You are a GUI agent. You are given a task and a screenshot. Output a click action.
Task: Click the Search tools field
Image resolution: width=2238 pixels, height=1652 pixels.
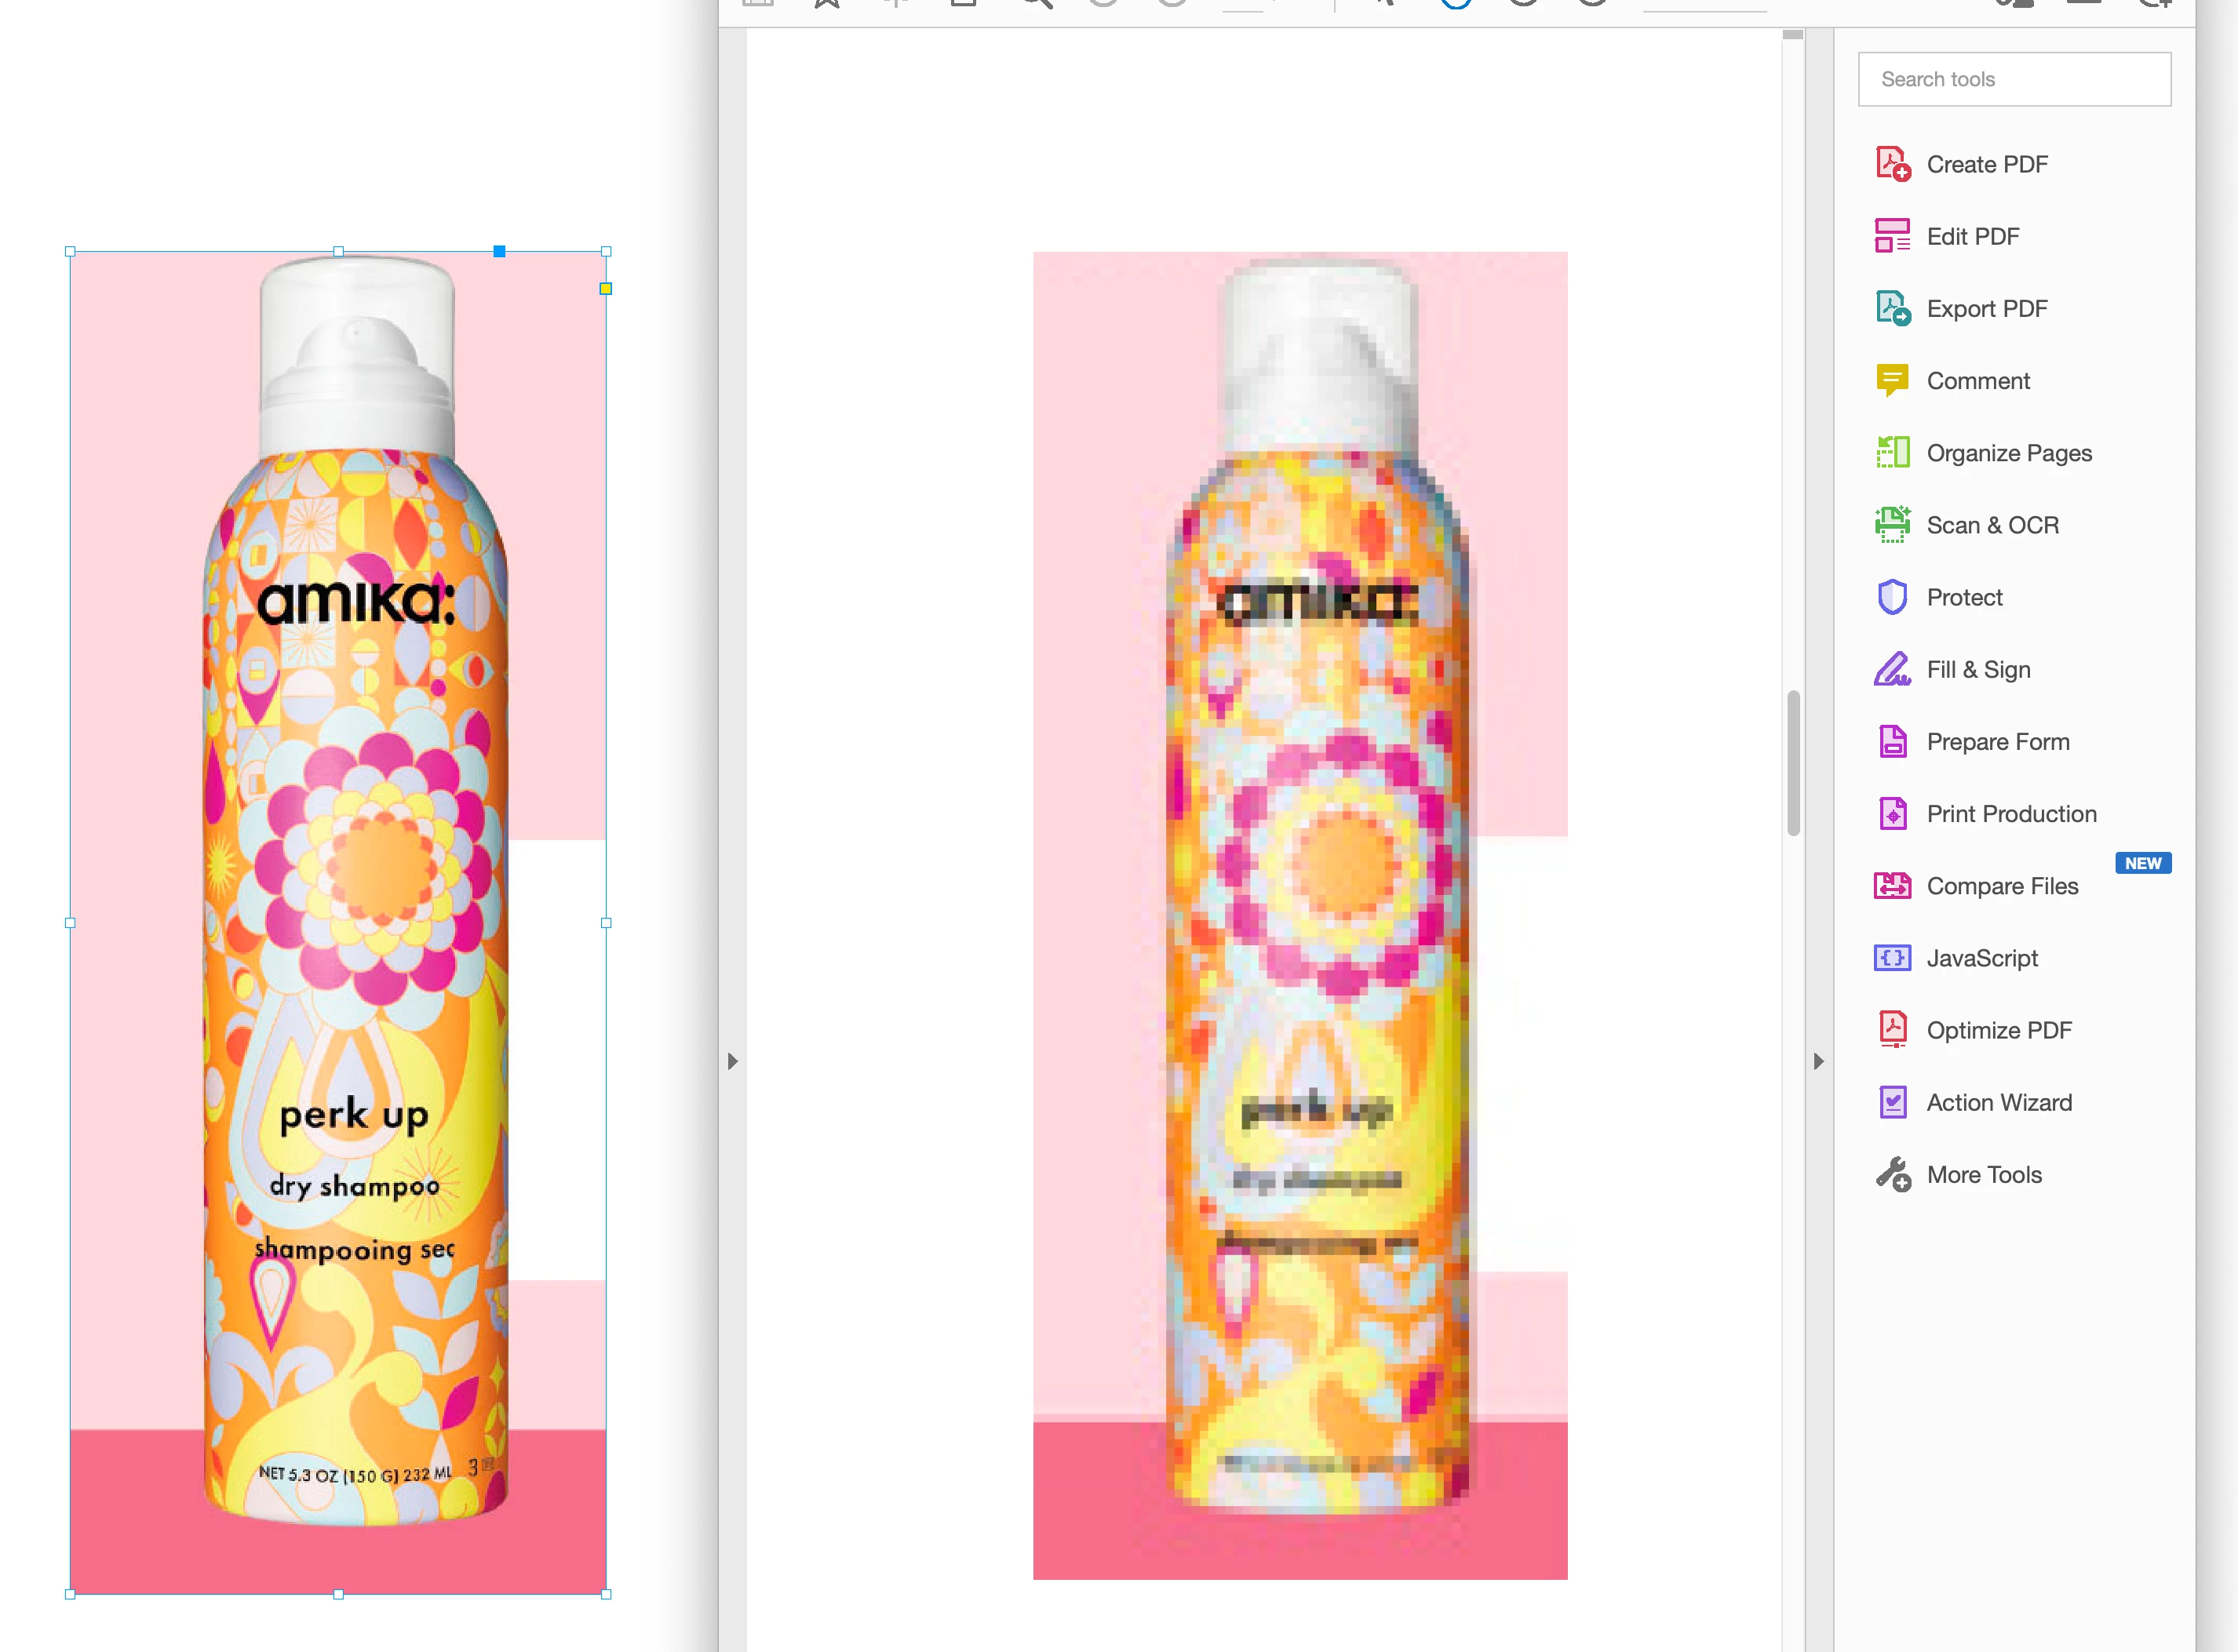tap(2013, 79)
